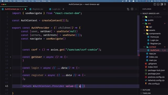Collapse the context folder

point(144,47)
